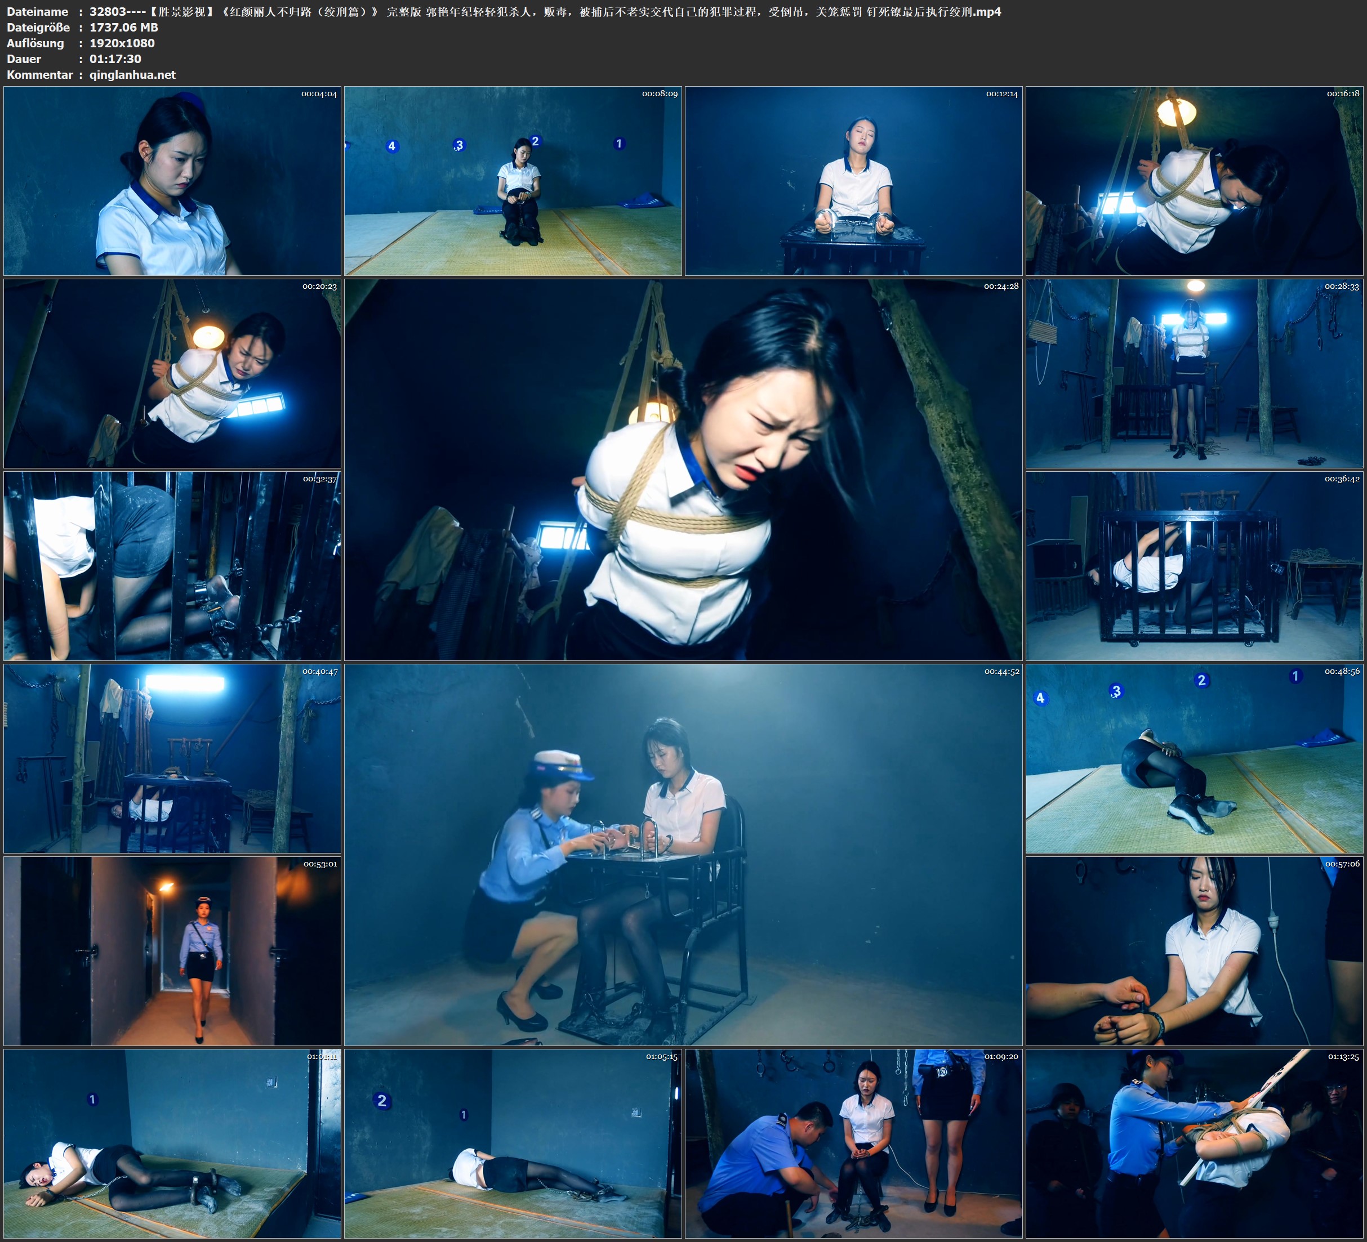
Task: Open the frame marked 00:08:09
Action: point(513,180)
